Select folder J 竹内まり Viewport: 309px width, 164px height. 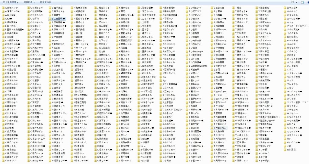[101, 44]
